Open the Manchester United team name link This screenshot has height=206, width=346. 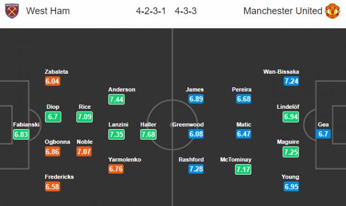(x=283, y=11)
